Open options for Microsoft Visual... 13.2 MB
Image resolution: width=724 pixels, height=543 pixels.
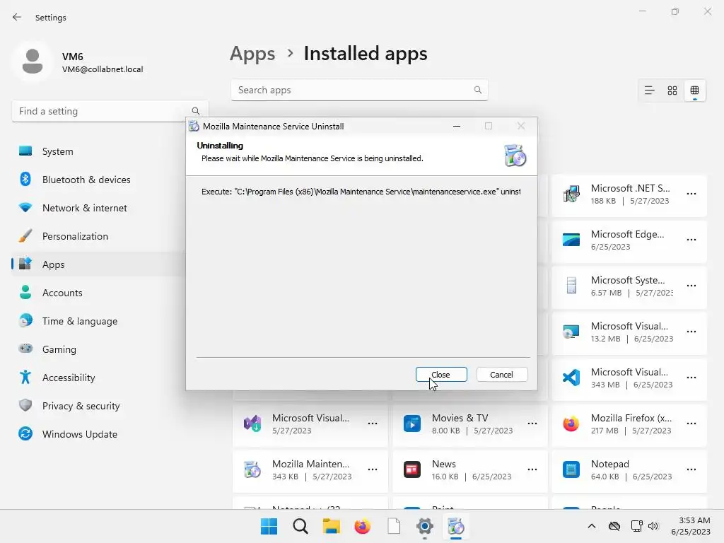691,332
